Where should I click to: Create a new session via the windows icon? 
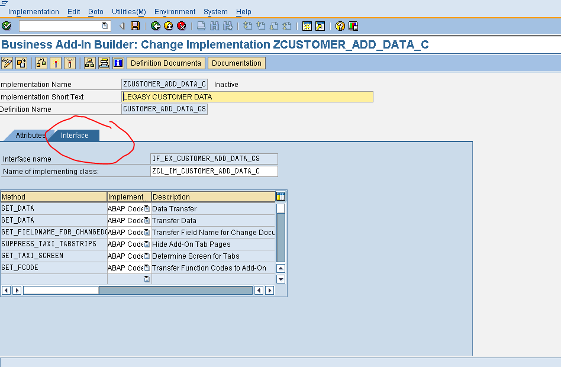(307, 26)
